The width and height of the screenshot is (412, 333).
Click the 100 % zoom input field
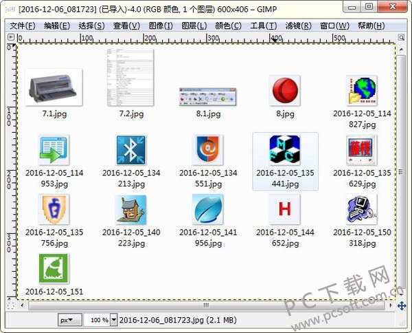pos(97,320)
